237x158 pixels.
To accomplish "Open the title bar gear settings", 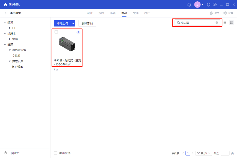I will coord(208,5).
